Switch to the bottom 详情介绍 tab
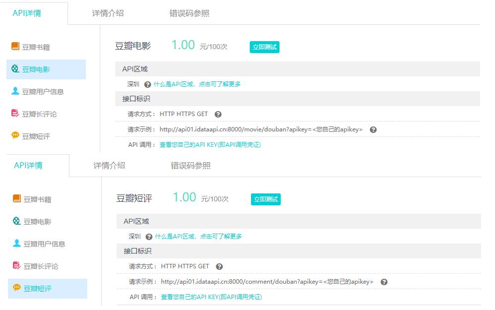 point(109,166)
